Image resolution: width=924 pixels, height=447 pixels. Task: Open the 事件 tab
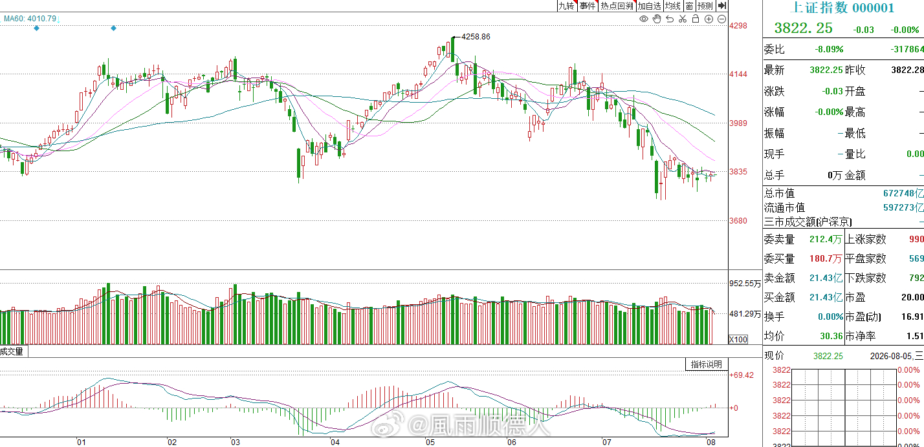[587, 6]
